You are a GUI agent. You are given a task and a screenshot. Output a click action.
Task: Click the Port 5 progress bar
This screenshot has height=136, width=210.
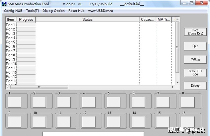tap(26, 42)
